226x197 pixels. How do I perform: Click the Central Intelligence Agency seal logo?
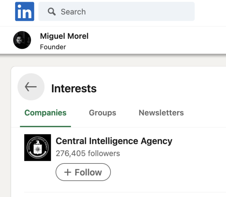coord(38,147)
